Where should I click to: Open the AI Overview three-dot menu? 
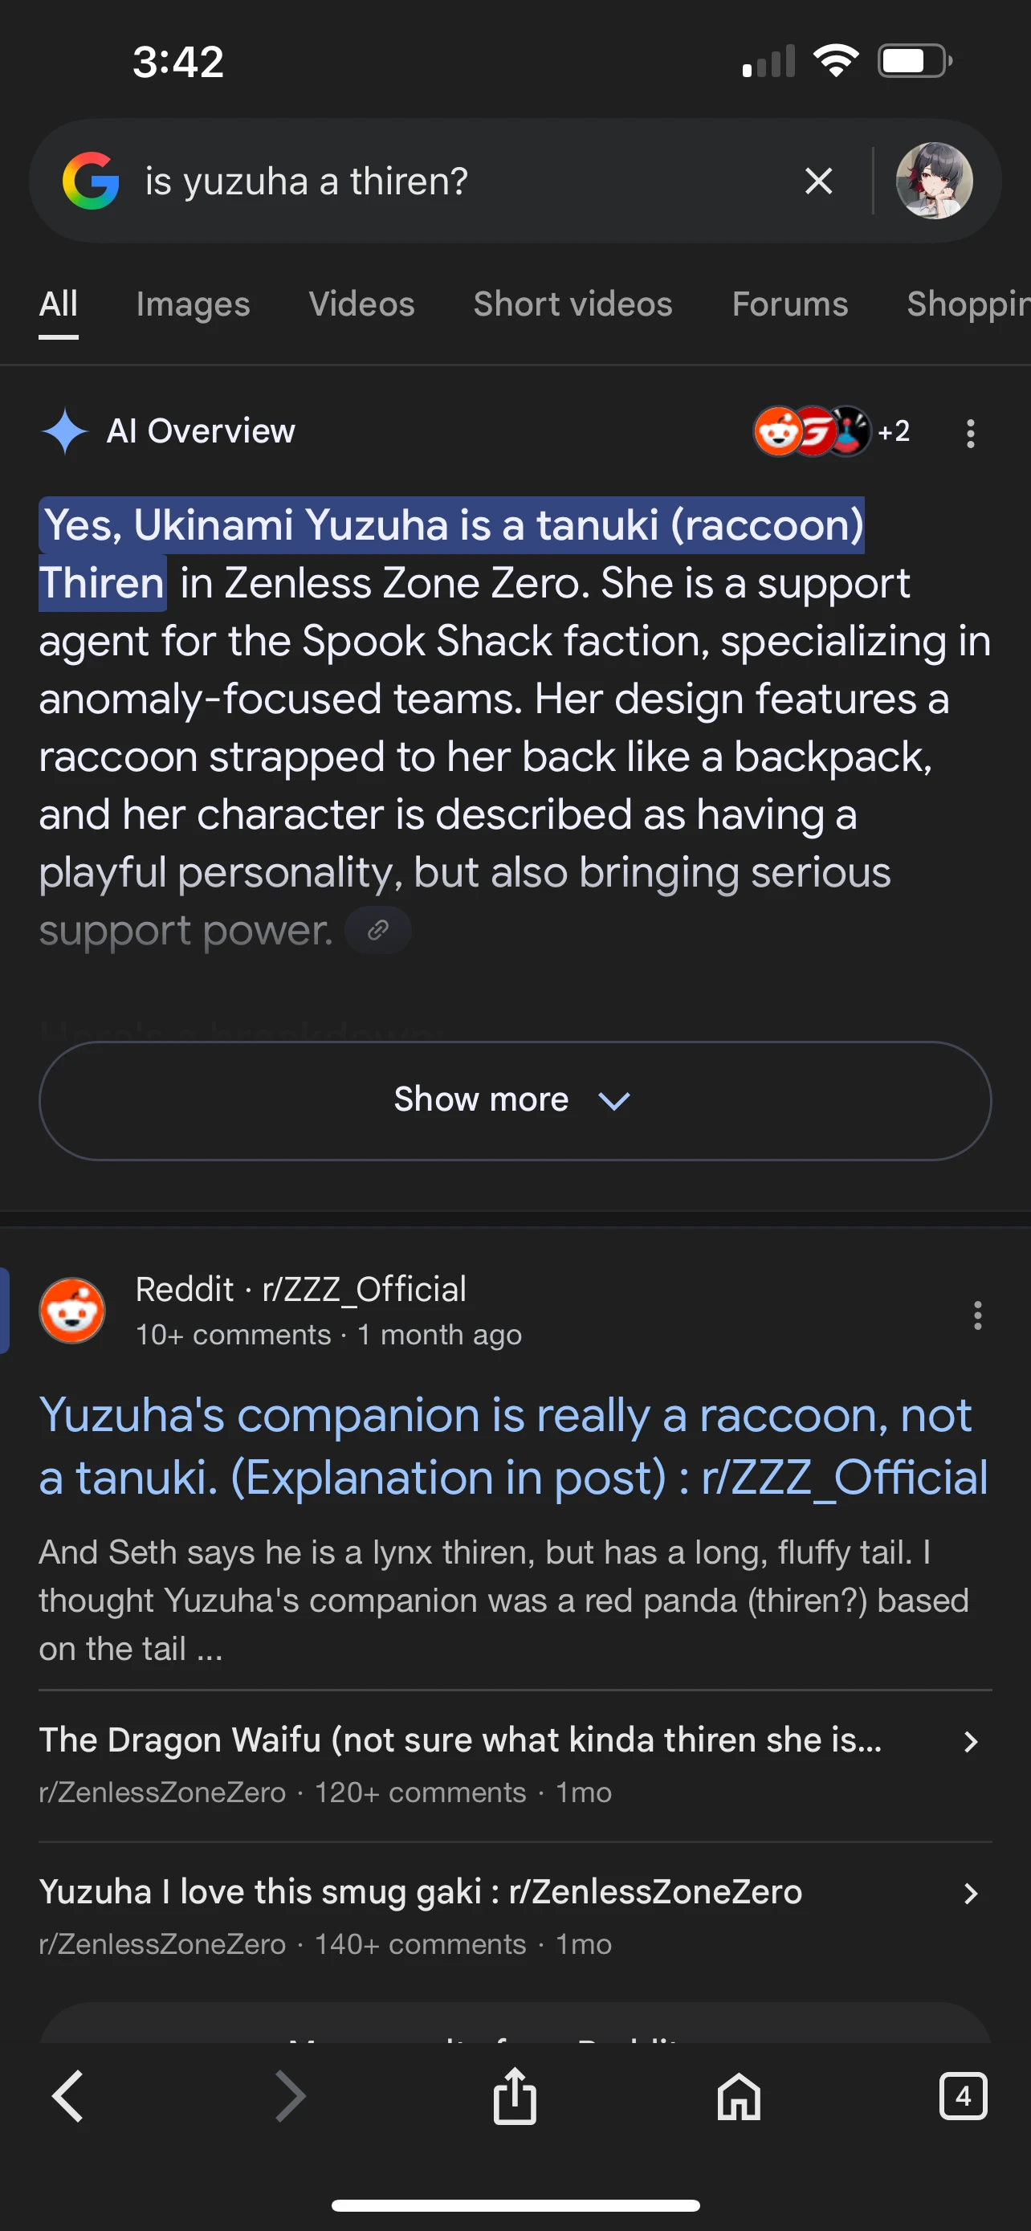(x=971, y=434)
